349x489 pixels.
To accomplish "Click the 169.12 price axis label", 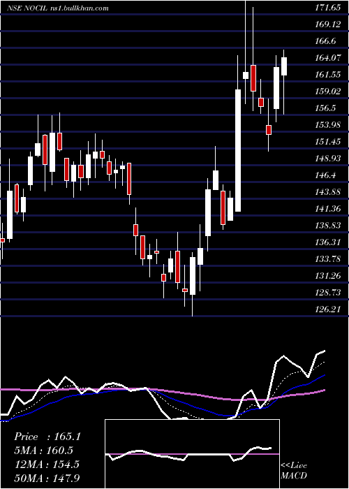I will coord(327,24).
